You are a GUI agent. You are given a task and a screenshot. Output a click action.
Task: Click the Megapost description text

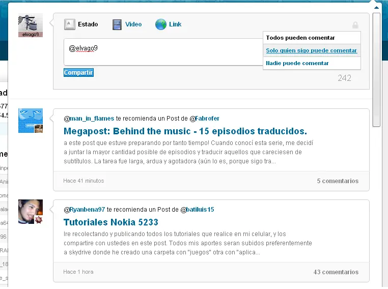[188, 152]
